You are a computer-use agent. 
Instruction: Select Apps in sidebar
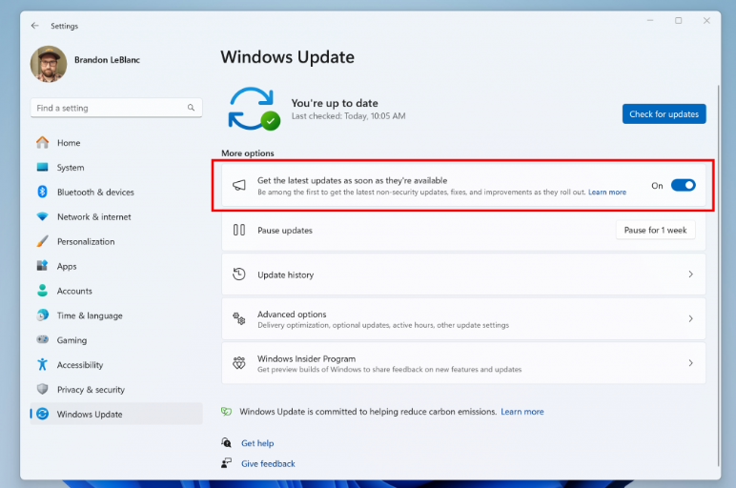click(x=67, y=267)
